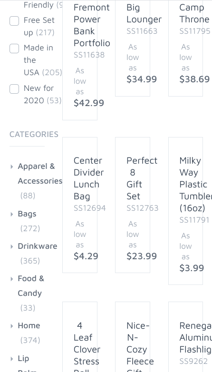
Task: Expand the Drinkware category arrow
Action: click(x=12, y=246)
